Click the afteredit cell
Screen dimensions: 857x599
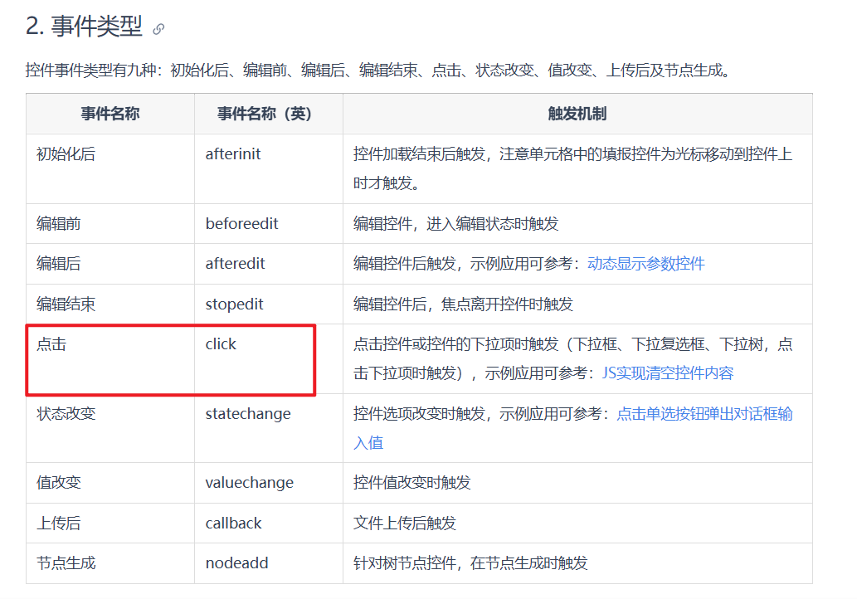click(269, 264)
